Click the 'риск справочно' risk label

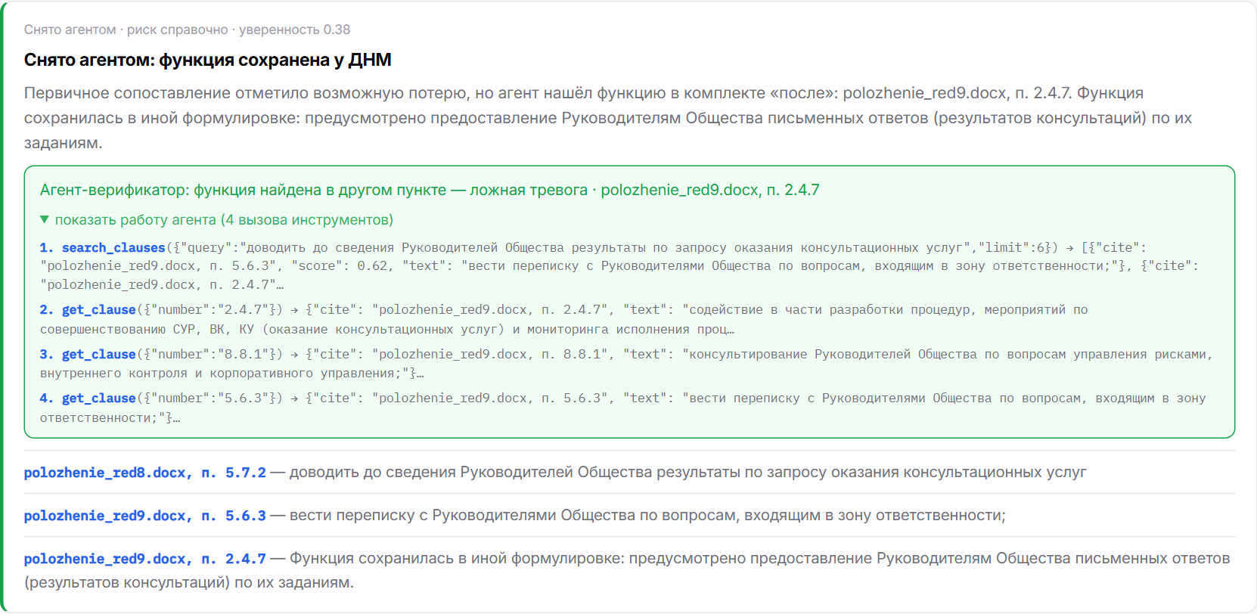[178, 29]
